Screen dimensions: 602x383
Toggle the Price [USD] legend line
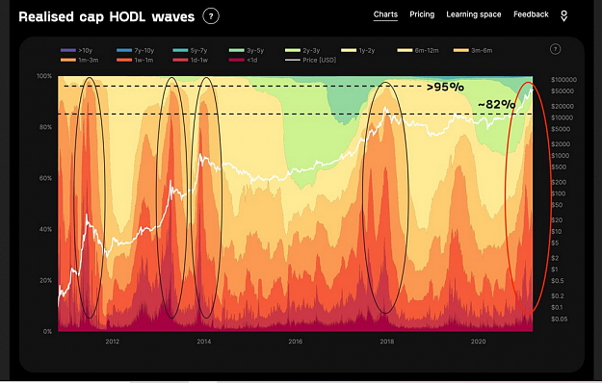click(310, 60)
